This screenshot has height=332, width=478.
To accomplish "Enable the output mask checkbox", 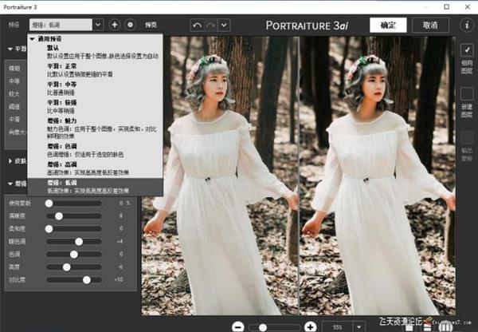I will tap(467, 137).
